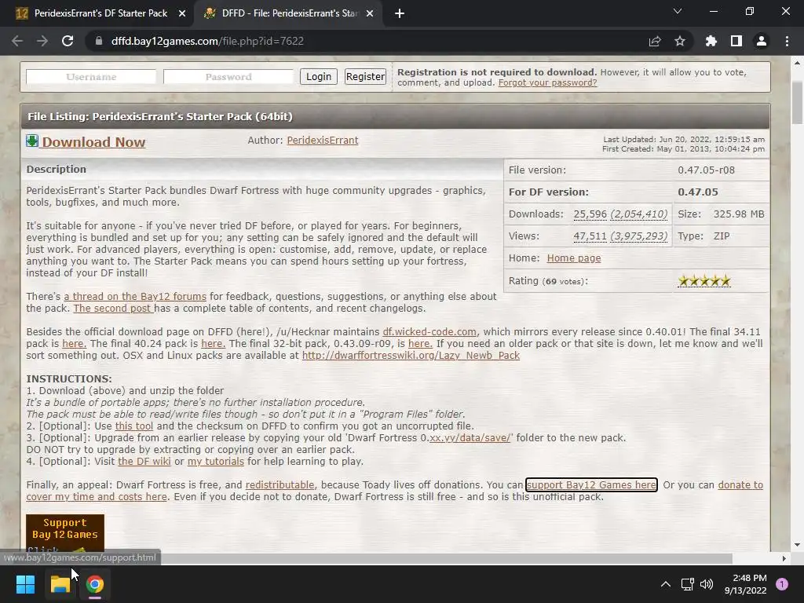Click the donate to cover costs link
This screenshot has height=603, width=804.
click(97, 497)
